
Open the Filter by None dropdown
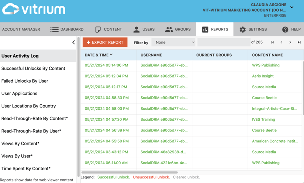click(173, 42)
